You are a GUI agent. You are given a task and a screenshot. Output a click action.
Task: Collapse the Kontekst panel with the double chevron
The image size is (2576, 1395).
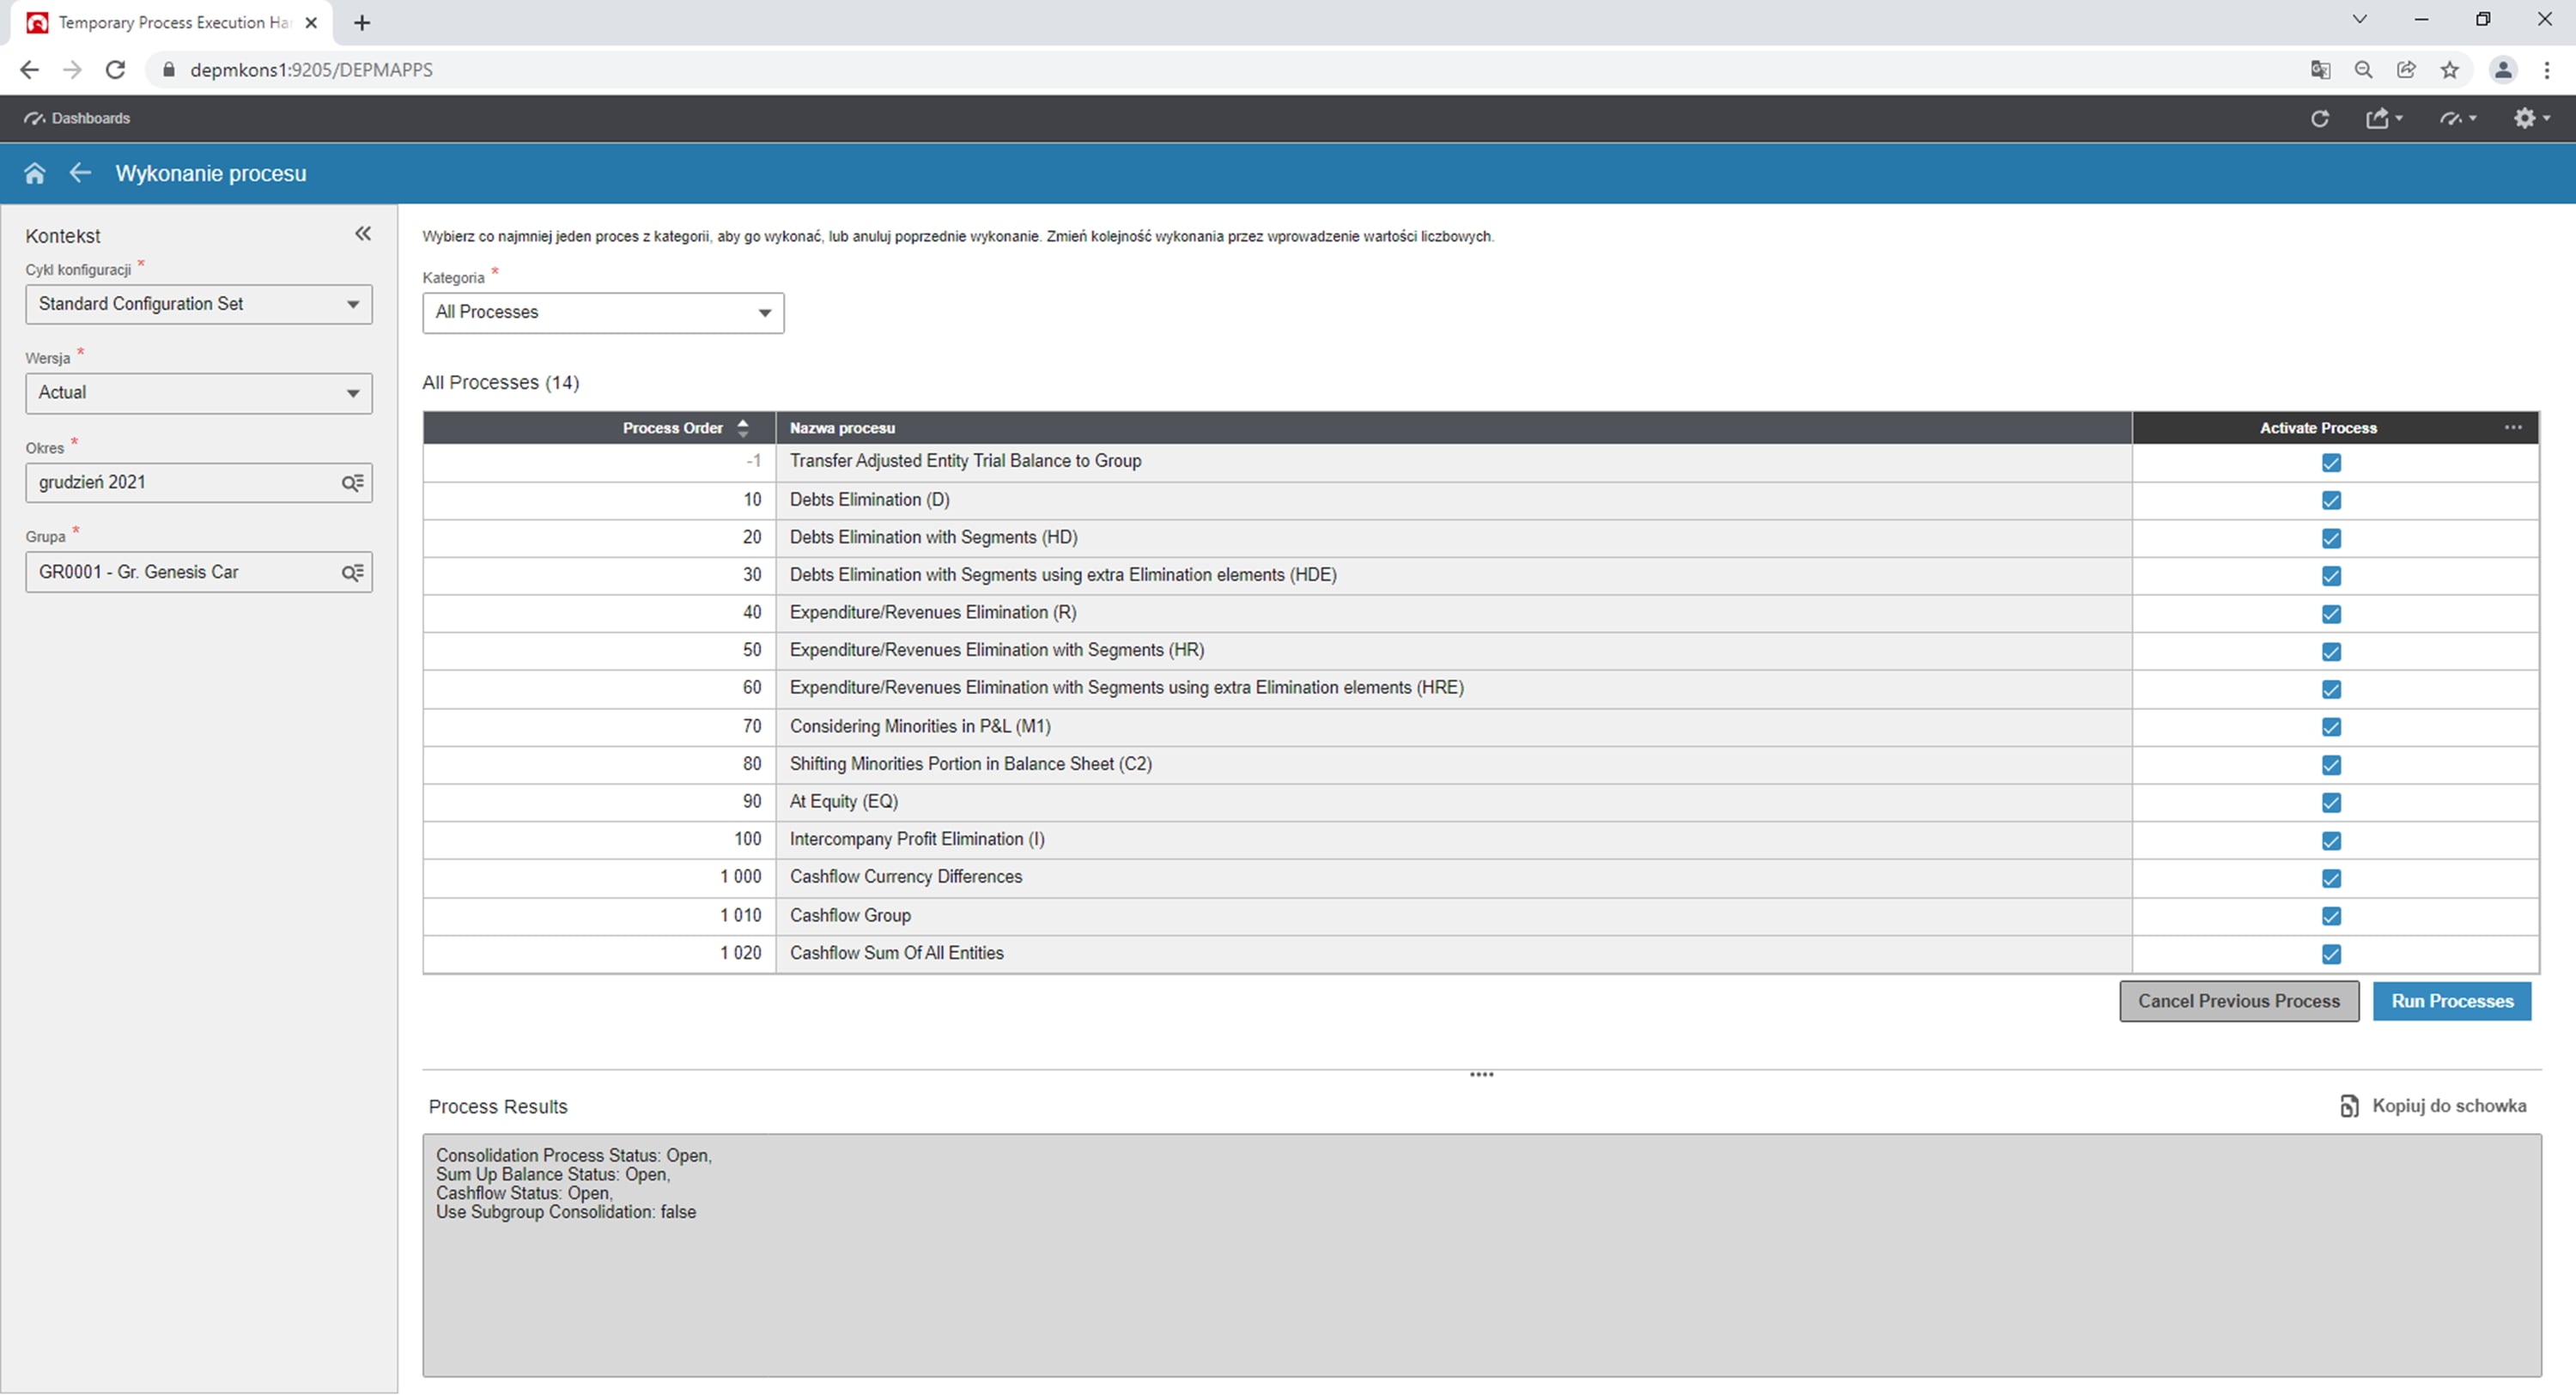(x=363, y=234)
